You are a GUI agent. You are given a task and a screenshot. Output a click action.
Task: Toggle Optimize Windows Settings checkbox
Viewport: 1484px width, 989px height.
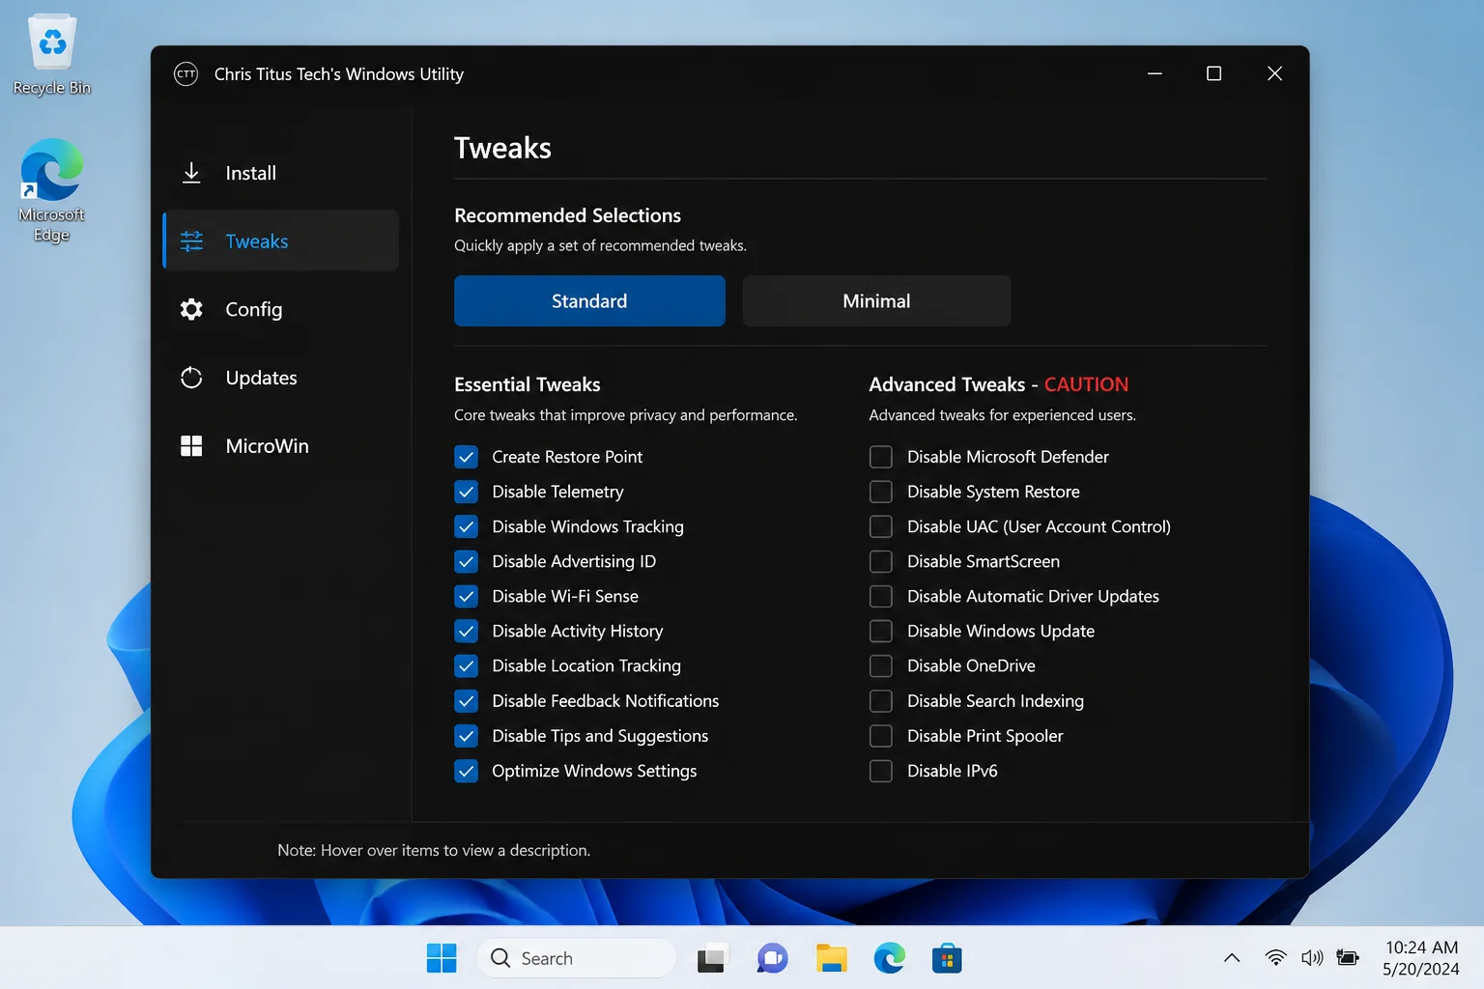466,771
